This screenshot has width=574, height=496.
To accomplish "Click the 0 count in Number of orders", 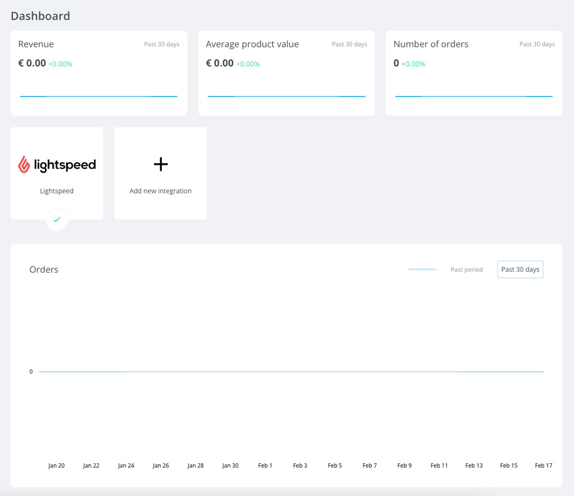I will [x=396, y=63].
